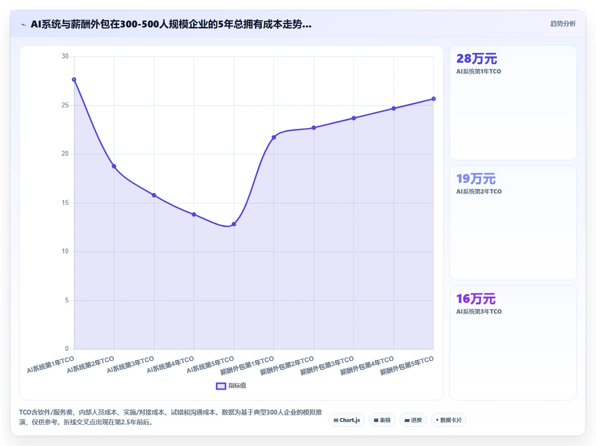Click x-axis label AI系统第3年TCO
This screenshot has width=596, height=446.
[130, 365]
